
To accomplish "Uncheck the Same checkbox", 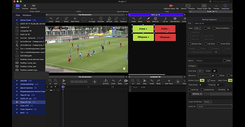I will [x=209, y=80].
